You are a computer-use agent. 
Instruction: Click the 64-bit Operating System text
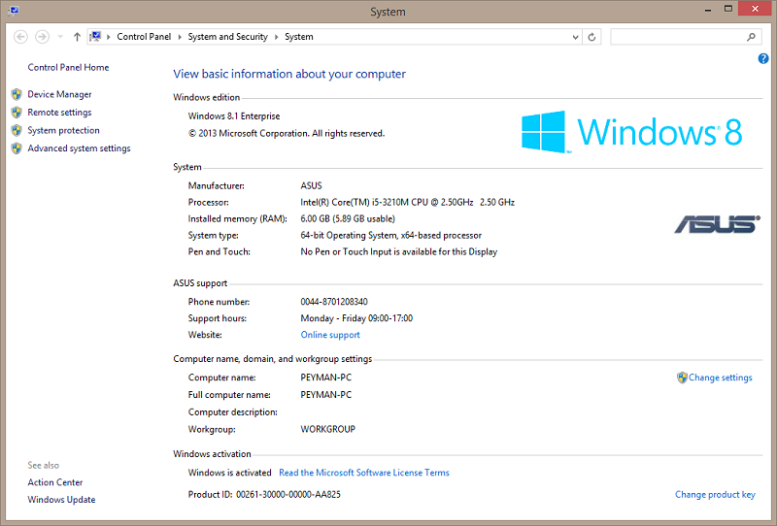(x=391, y=235)
